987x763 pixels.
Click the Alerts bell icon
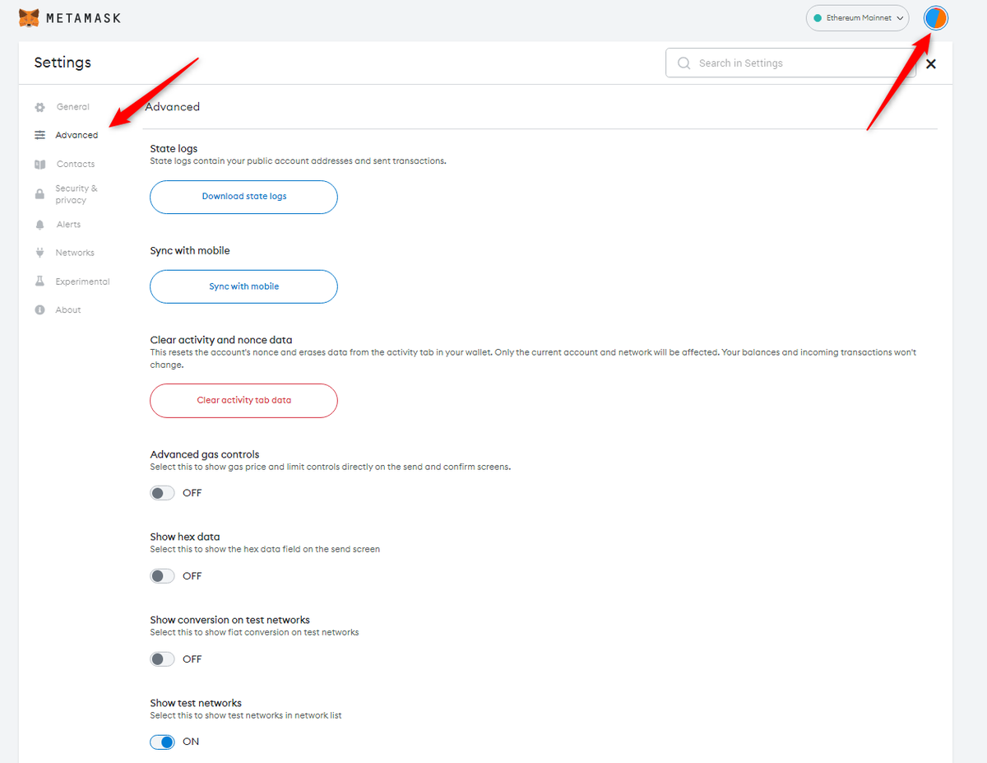tap(39, 224)
